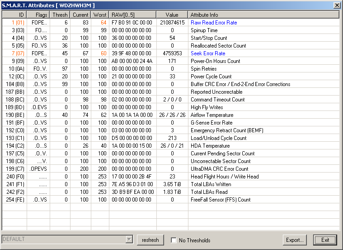Click the resfresh button
Viewport: 343px width, 250px height.
pyautogui.click(x=150, y=240)
